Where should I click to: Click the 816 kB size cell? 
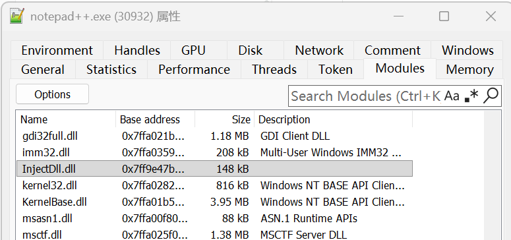click(232, 185)
